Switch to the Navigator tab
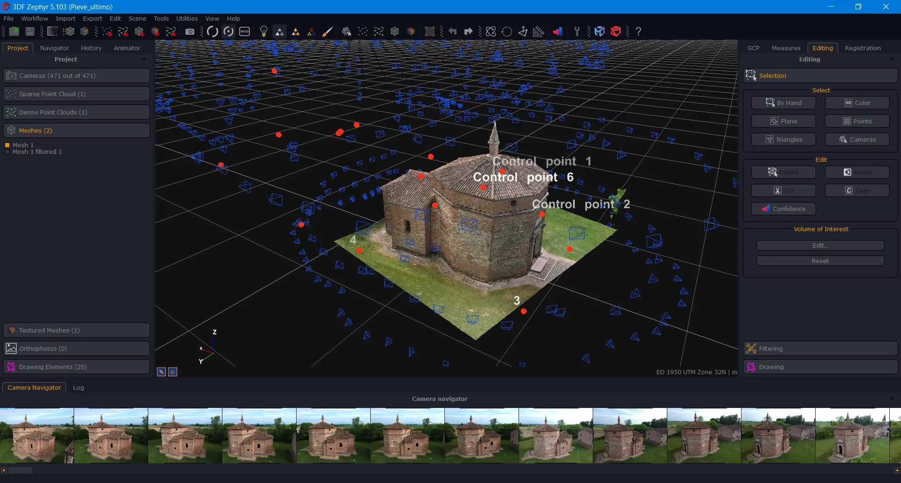901x483 pixels. 54,48
